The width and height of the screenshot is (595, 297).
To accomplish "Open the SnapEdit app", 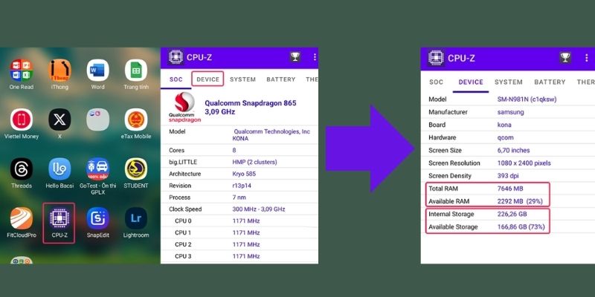I will point(97,218).
